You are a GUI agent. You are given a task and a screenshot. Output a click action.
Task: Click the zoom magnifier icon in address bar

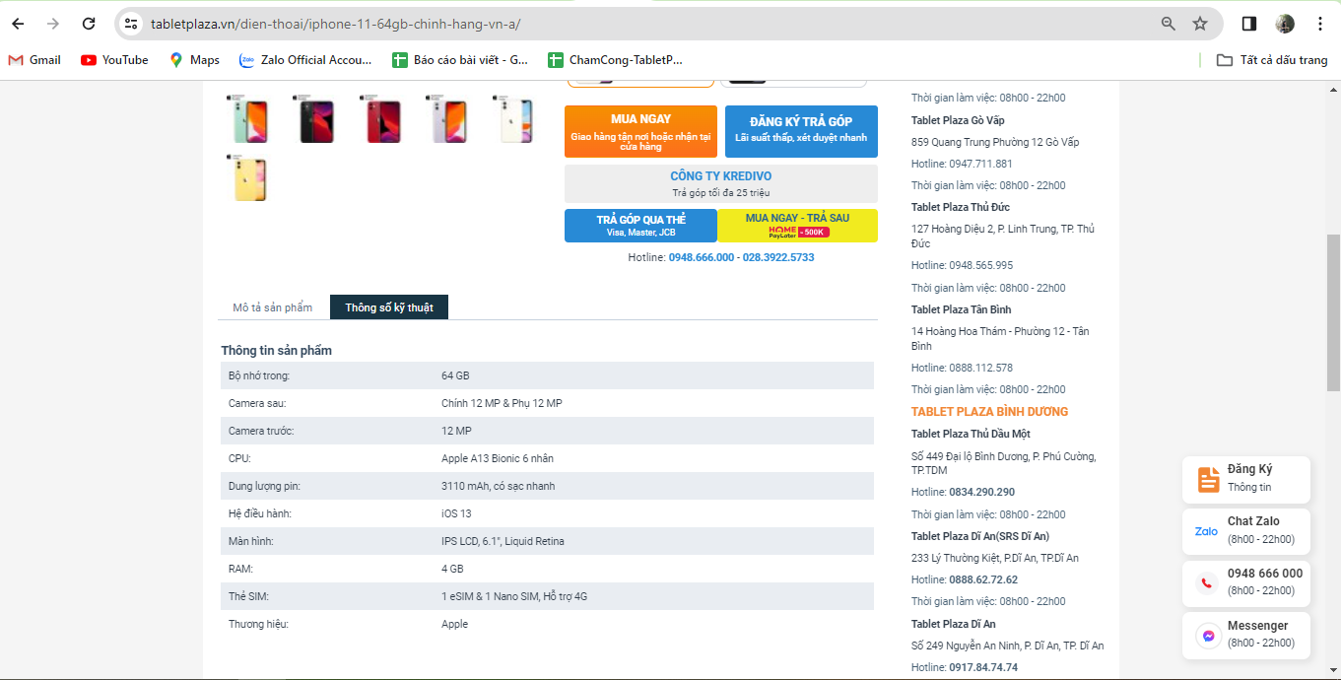(1169, 24)
